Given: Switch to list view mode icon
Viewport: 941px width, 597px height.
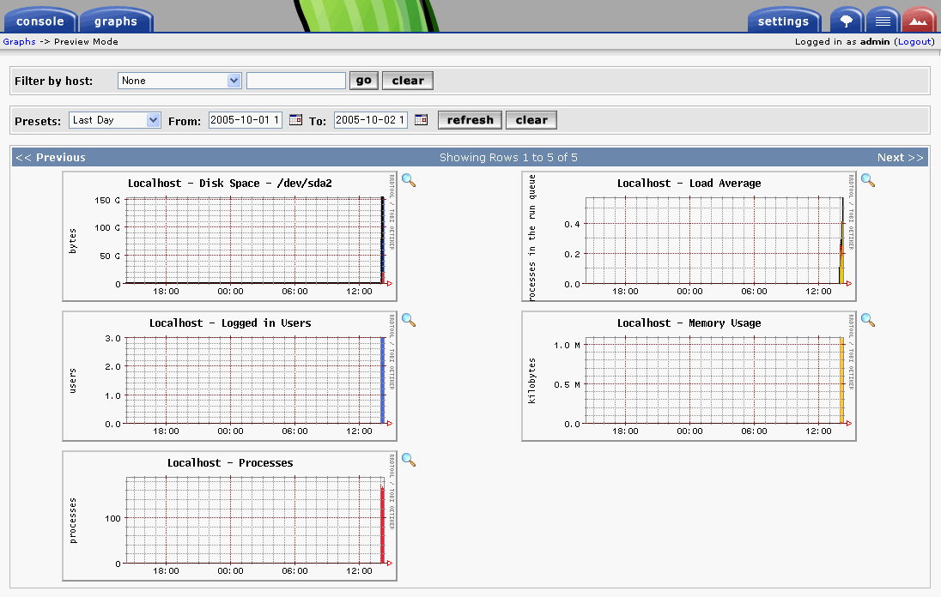Looking at the screenshot, I should [x=883, y=21].
